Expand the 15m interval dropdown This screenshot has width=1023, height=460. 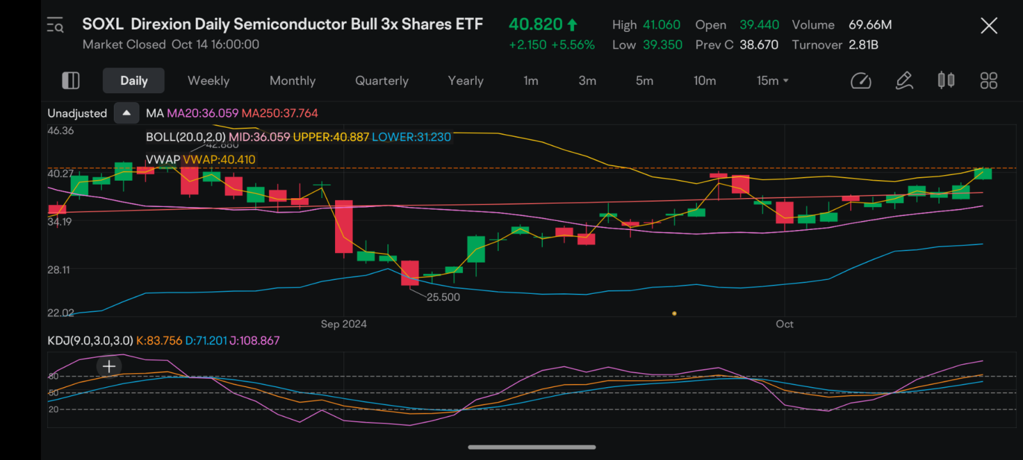click(772, 80)
